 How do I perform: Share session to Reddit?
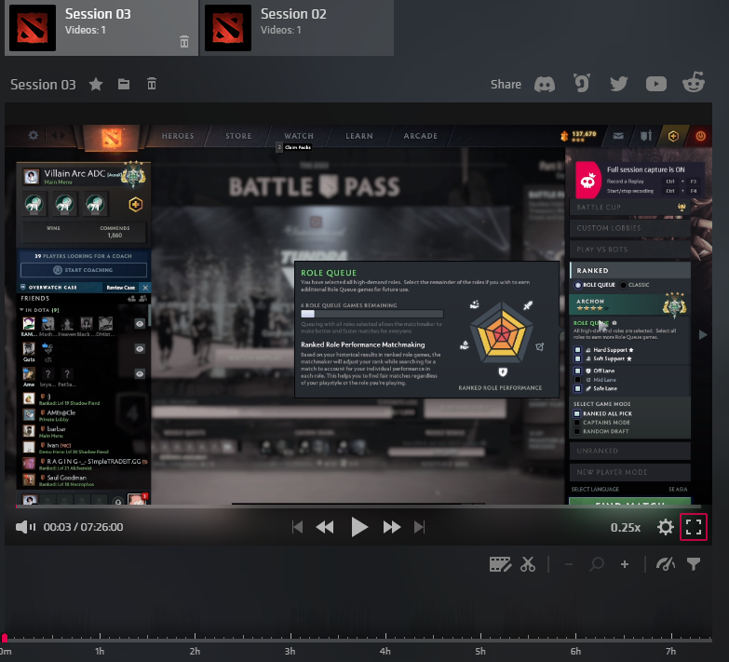pyautogui.click(x=694, y=82)
